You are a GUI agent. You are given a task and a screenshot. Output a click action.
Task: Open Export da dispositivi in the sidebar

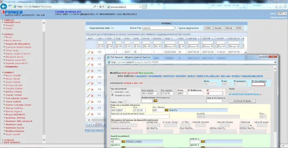tap(18, 44)
